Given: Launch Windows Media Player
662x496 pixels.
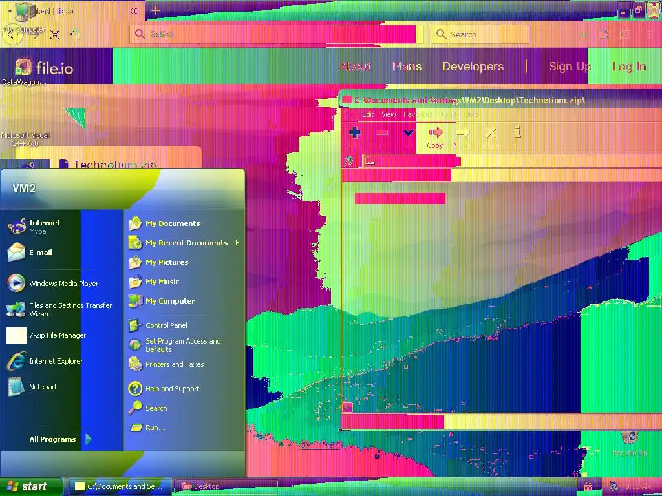Looking at the screenshot, I should click(x=53, y=284).
